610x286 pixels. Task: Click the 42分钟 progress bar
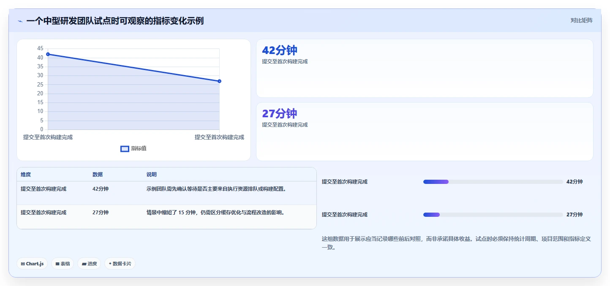click(493, 182)
